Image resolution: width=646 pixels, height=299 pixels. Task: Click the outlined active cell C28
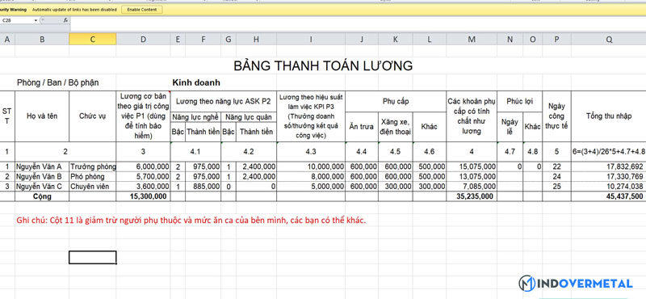92,257
